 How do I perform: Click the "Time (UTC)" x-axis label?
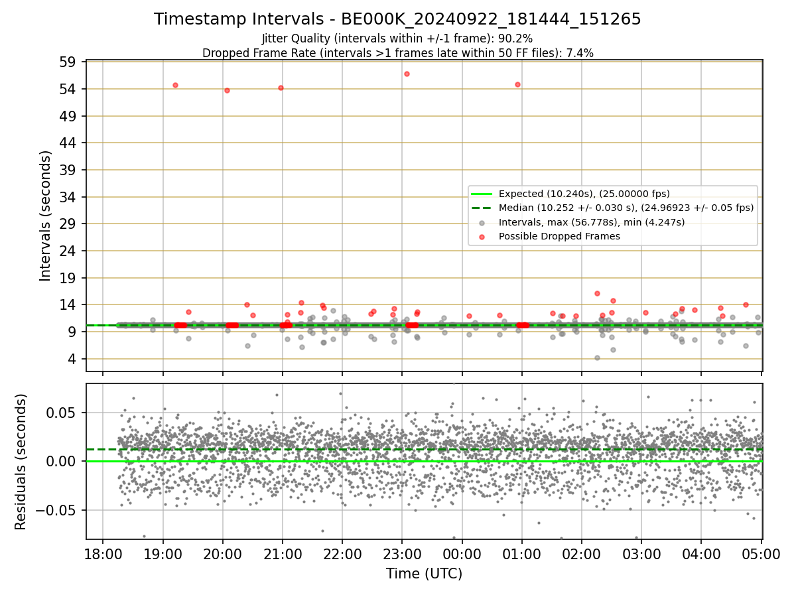(424, 574)
